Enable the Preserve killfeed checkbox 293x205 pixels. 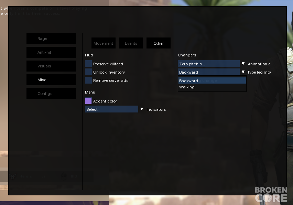88,64
